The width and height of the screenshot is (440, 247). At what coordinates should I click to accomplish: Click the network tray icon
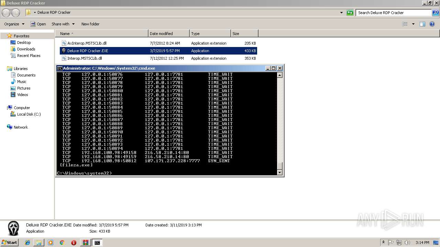pyautogui.click(x=399, y=243)
